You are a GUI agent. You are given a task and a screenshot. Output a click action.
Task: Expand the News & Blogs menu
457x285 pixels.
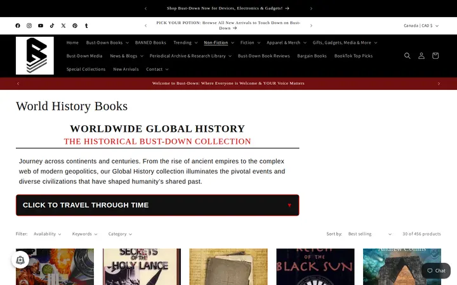point(126,56)
